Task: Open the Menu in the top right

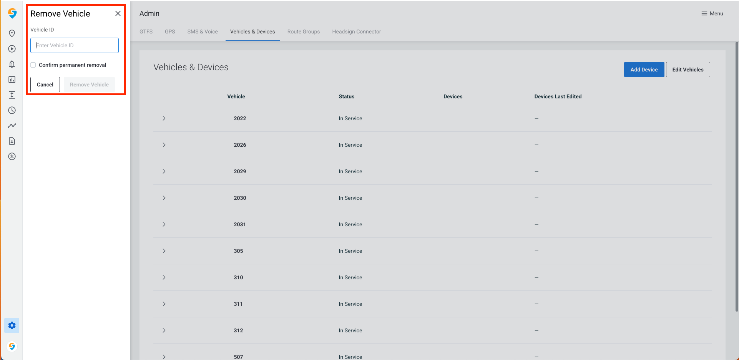Action: pos(712,13)
